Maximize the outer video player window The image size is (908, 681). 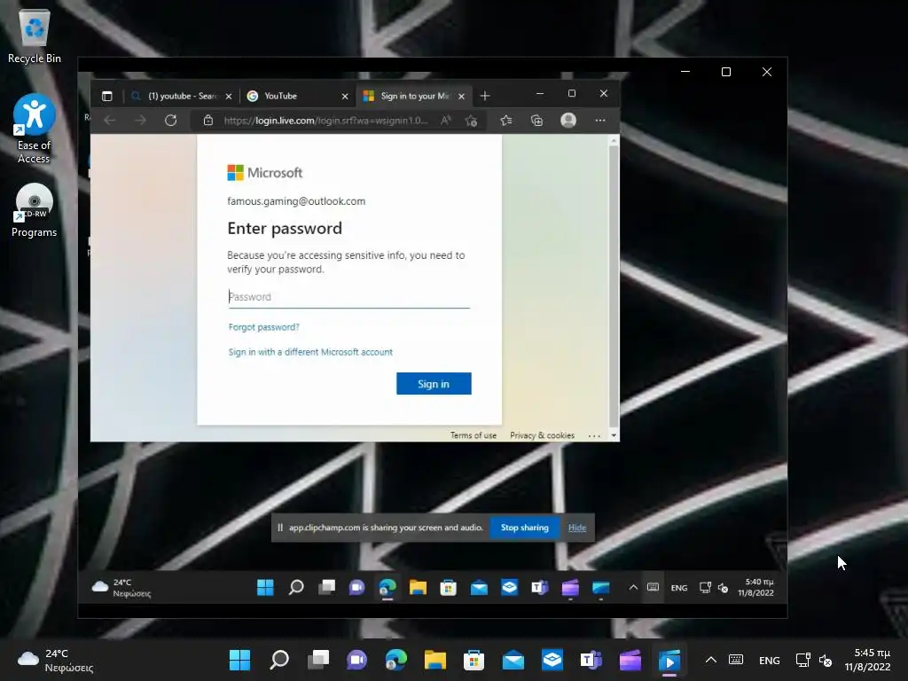click(726, 72)
